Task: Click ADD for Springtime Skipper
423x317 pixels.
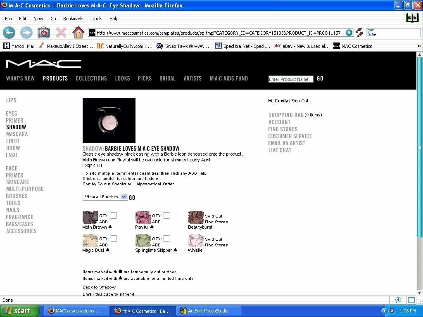Action: (x=156, y=245)
